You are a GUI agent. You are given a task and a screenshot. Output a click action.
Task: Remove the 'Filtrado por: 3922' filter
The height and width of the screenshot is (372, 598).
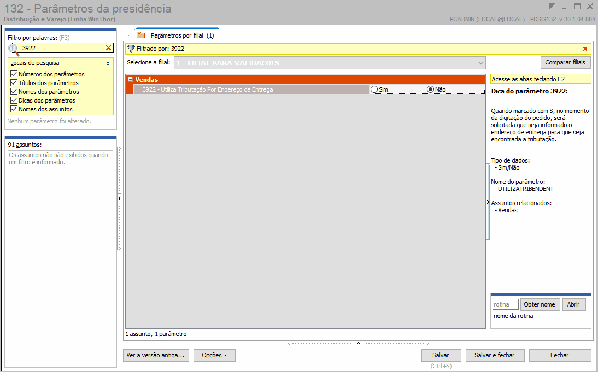(585, 49)
